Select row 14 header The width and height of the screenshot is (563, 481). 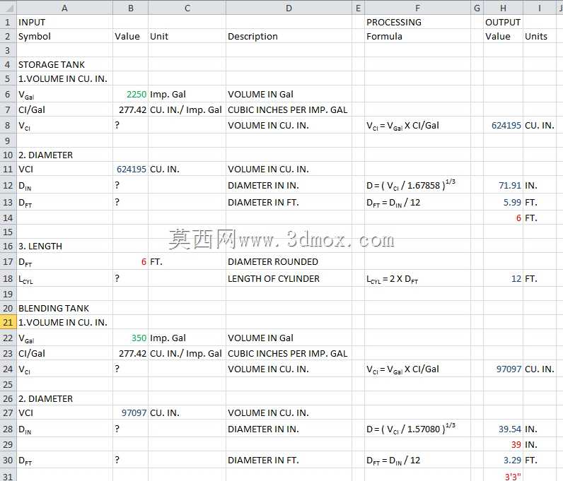(8, 218)
